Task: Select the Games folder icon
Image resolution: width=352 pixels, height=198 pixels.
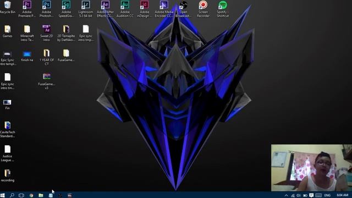Action: tap(7, 31)
